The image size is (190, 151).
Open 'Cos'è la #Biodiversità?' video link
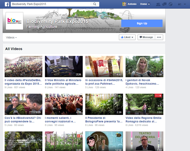[23, 120]
